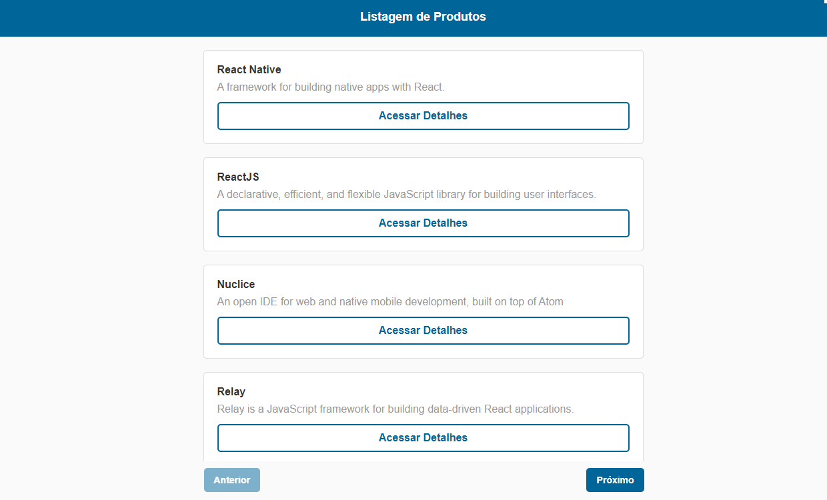The height and width of the screenshot is (500, 827).
Task: Click Acessar Detalhes for ReactJS
Action: pyautogui.click(x=423, y=223)
